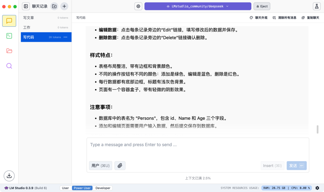
Task: Open the LMstudio_community/deepseek model dropdown
Action: tap(198, 6)
